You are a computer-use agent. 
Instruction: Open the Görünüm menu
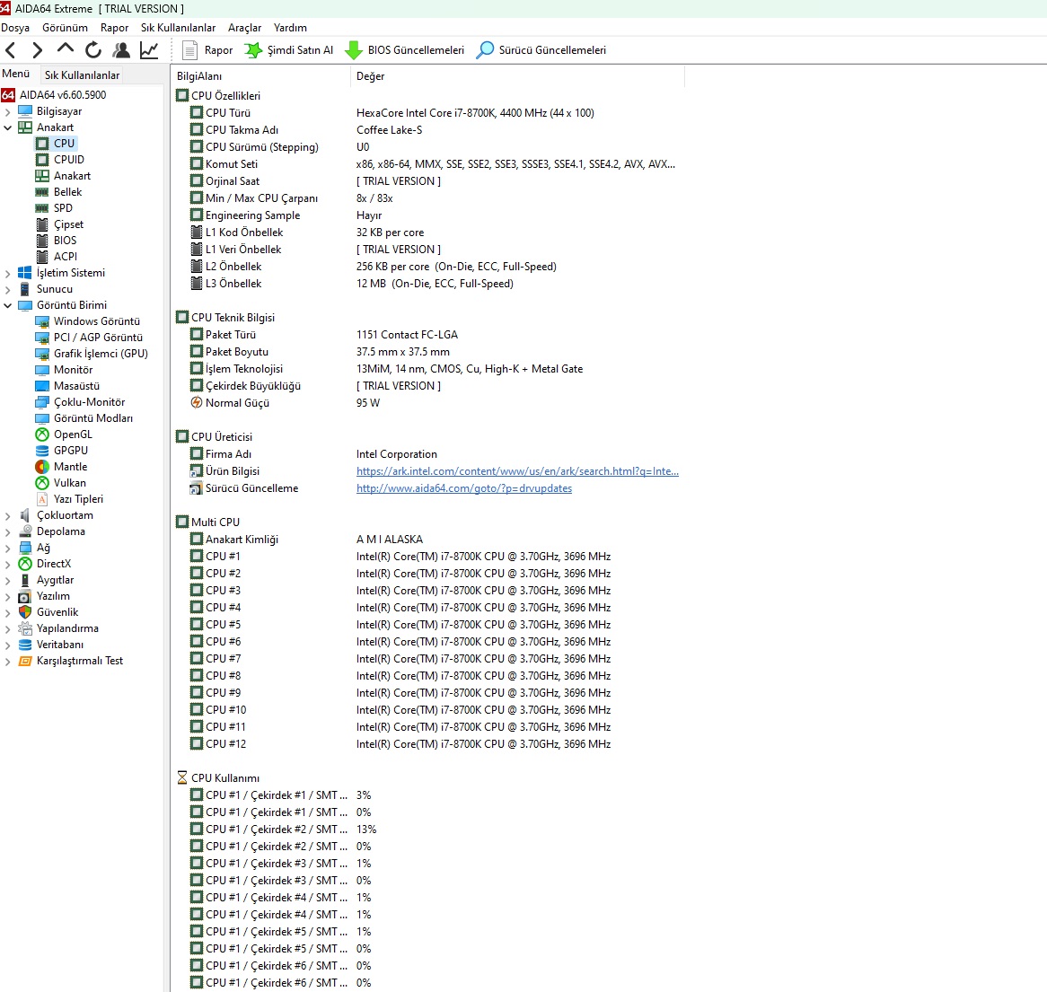65,27
